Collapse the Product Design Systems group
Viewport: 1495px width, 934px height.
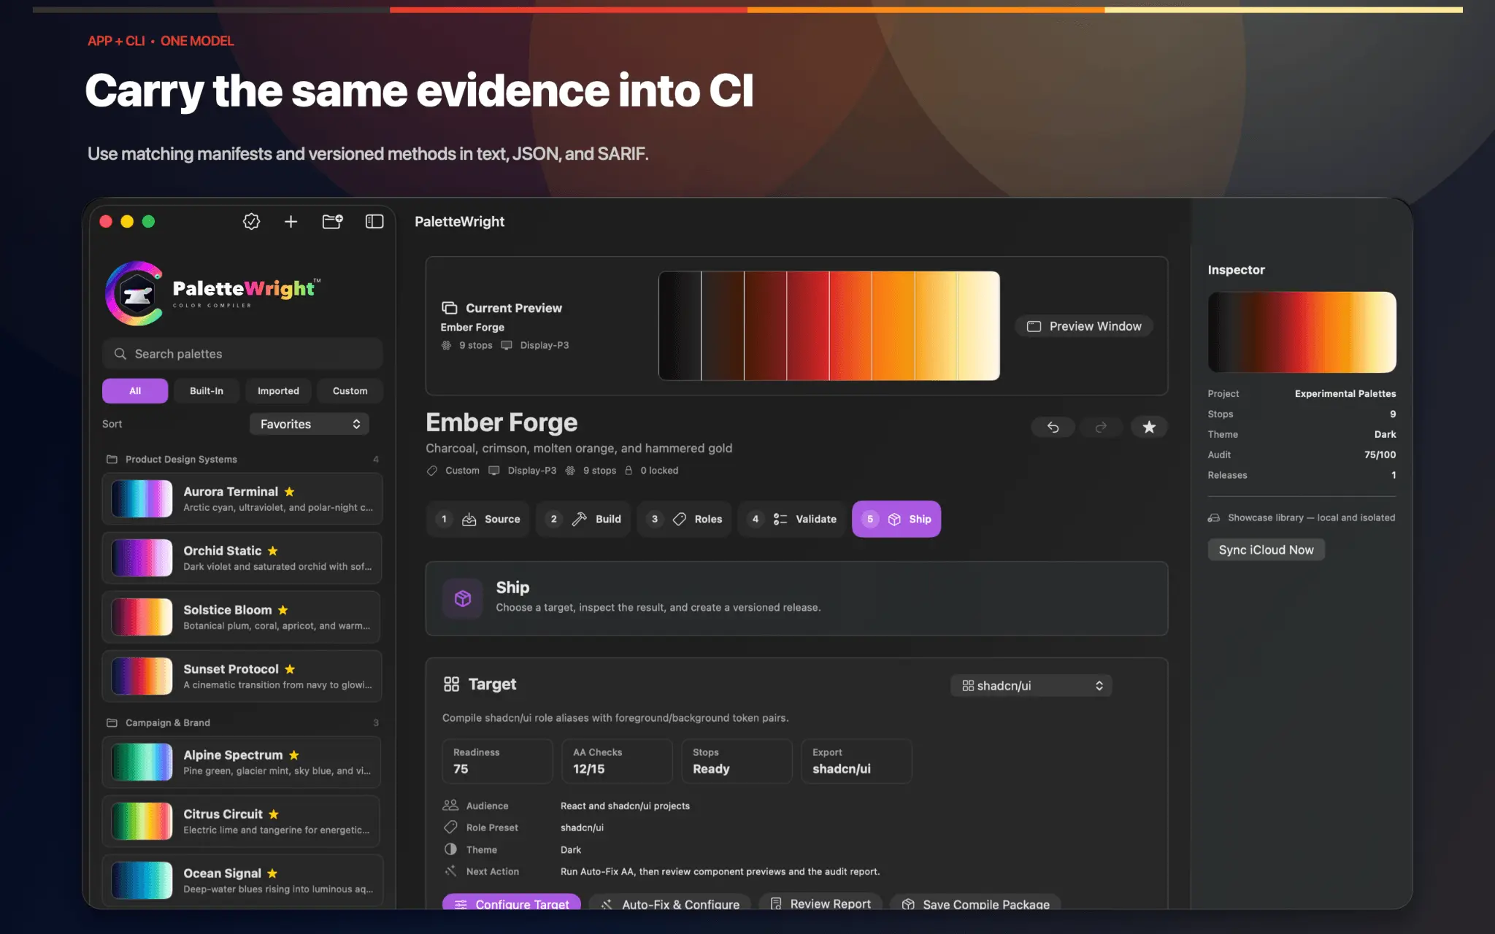click(242, 459)
